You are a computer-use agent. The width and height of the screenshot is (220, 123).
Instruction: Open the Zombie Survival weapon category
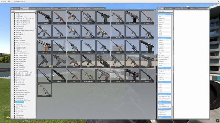(20, 116)
